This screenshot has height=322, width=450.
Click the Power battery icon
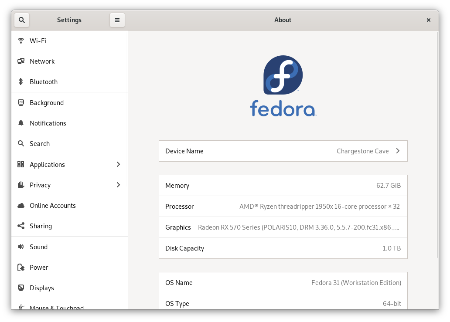click(x=20, y=267)
